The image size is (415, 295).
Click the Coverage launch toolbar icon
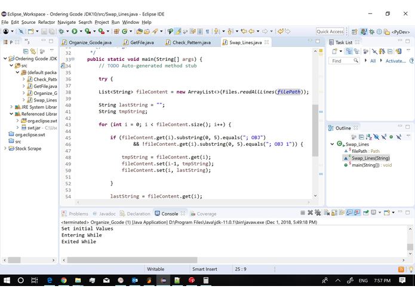click(x=88, y=32)
